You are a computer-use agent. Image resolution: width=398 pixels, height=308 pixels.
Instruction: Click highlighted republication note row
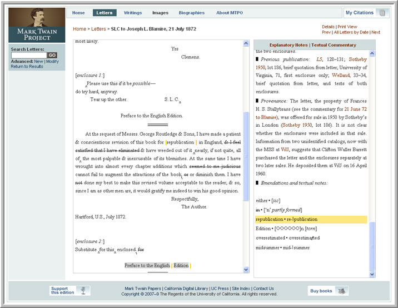(311, 220)
